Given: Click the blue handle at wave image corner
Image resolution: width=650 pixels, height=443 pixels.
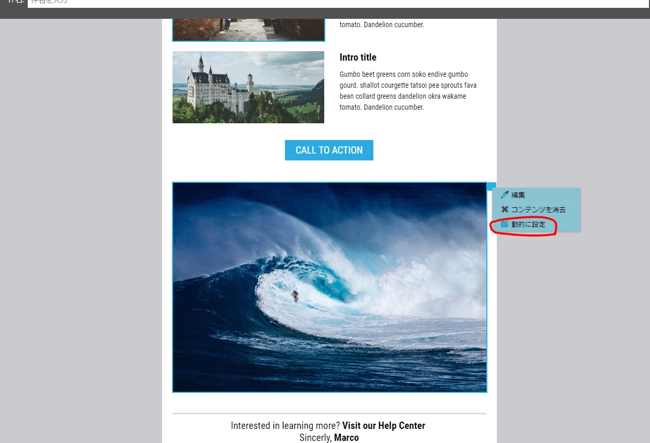Looking at the screenshot, I should coord(491,186).
